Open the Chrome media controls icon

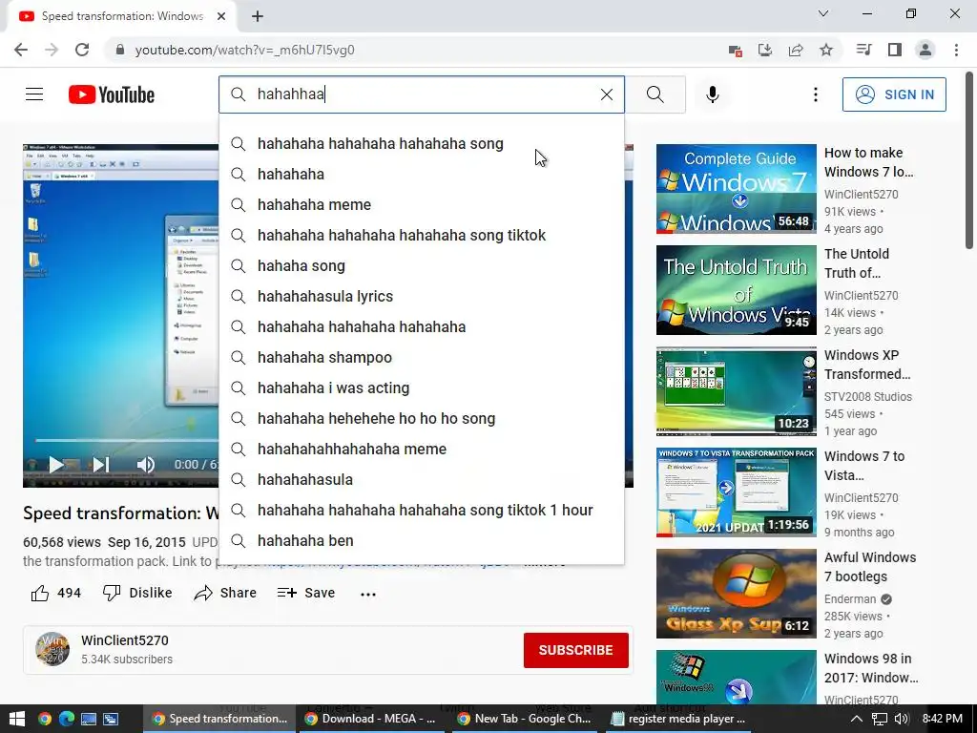pos(863,50)
